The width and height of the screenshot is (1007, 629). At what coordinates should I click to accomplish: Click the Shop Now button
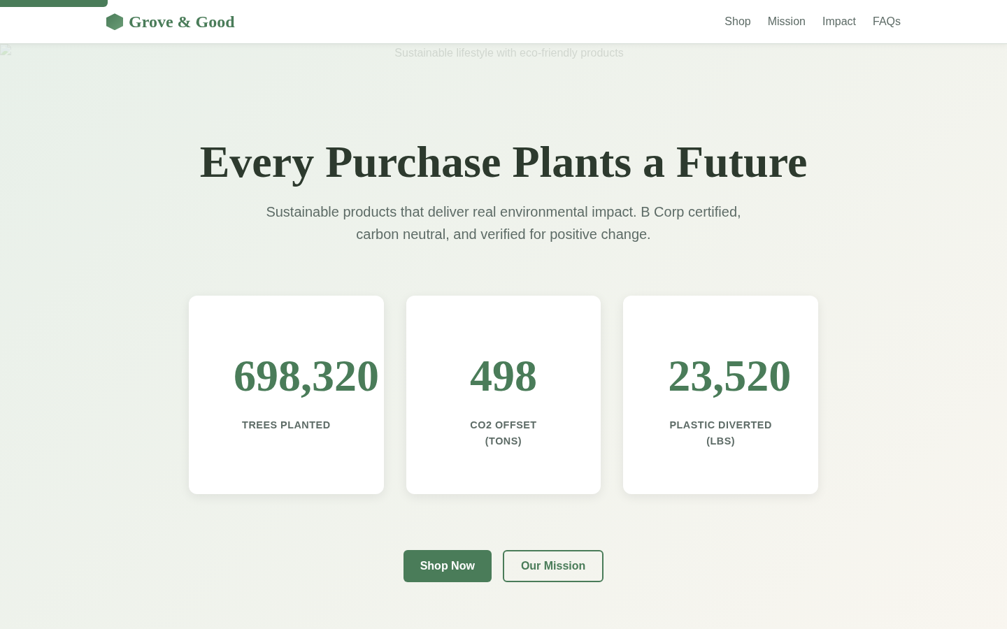(x=448, y=566)
